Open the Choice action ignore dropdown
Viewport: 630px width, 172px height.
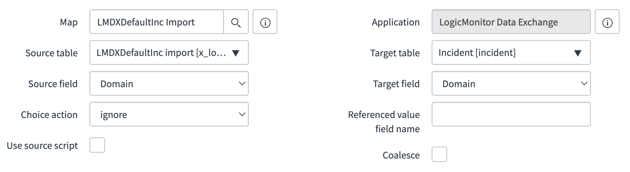click(169, 115)
